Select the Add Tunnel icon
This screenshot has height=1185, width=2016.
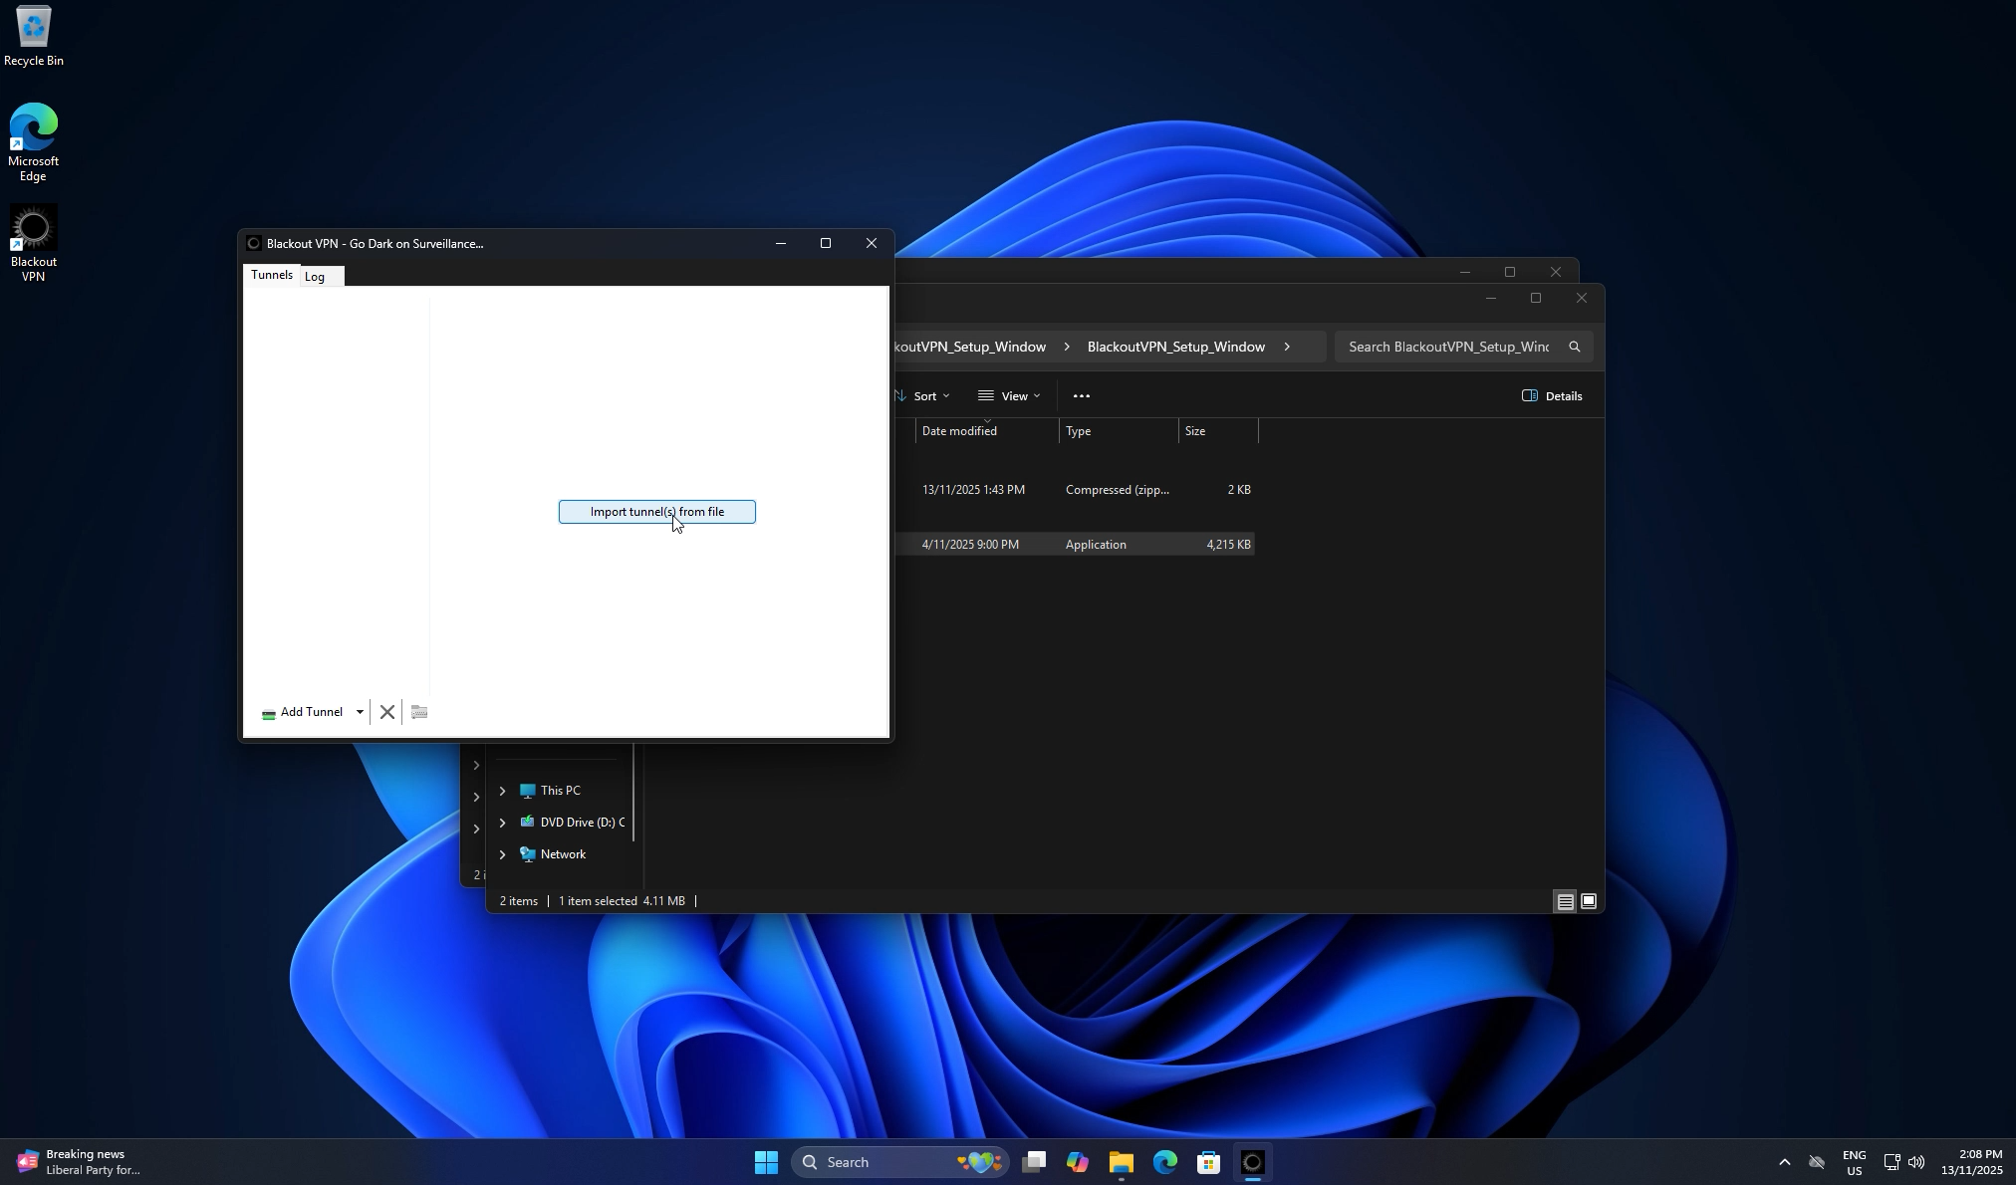268,712
